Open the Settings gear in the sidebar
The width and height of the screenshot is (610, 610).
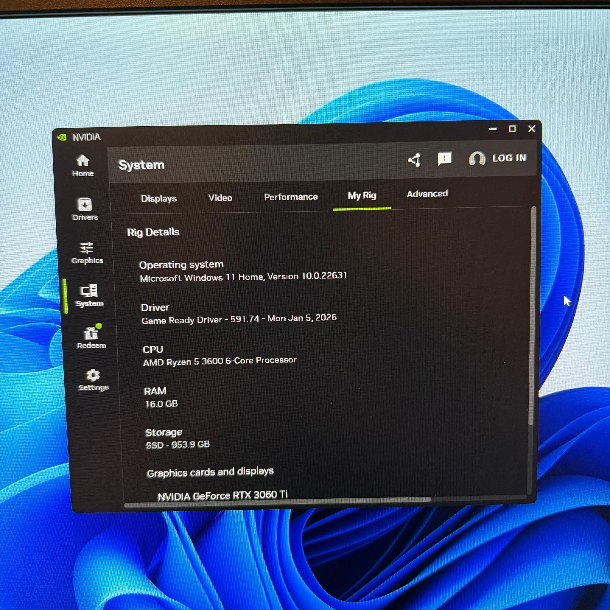pyautogui.click(x=93, y=380)
